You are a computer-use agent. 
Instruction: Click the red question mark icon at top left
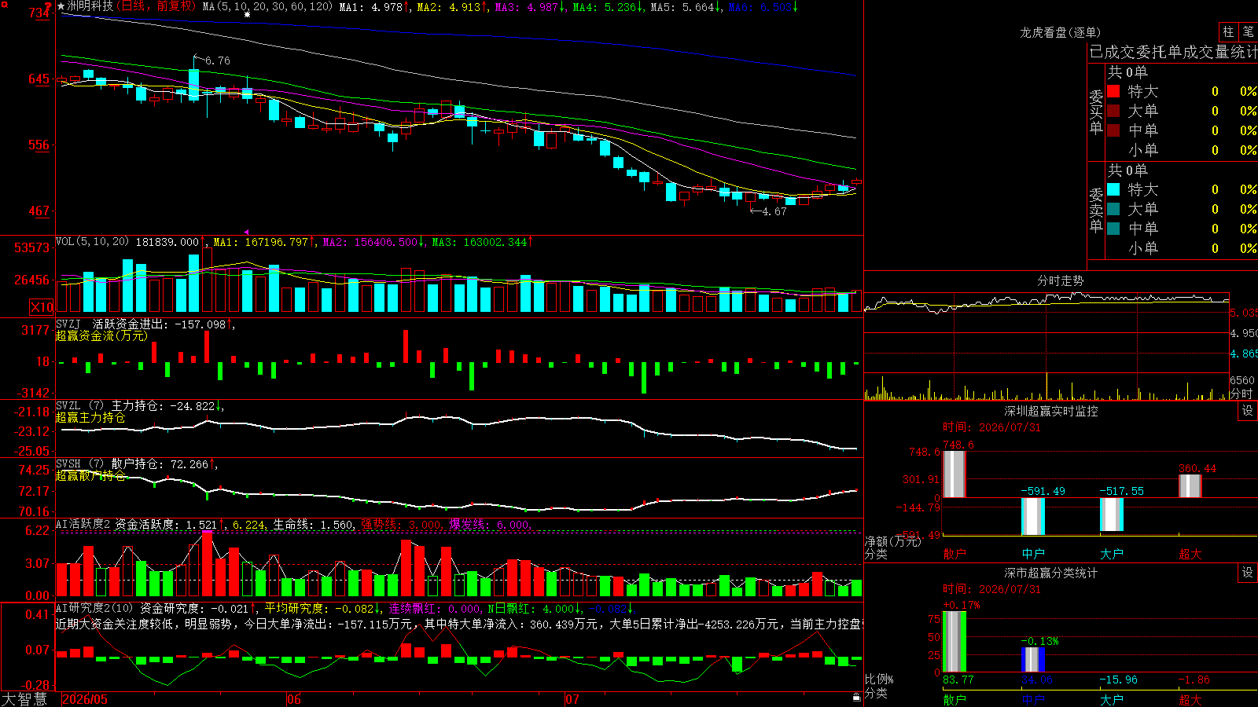click(48, 6)
